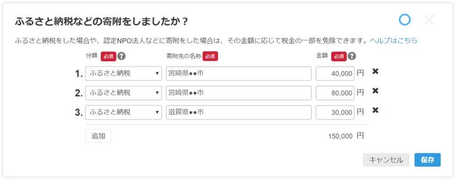Click the blue circle icon in the dialog header
This screenshot has width=456, height=180.
(x=404, y=20)
